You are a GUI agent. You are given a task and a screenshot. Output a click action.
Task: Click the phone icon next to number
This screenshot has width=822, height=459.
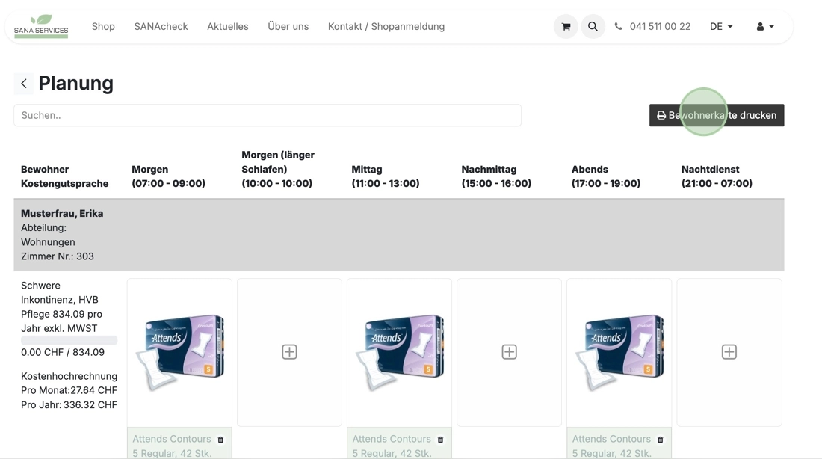click(619, 26)
